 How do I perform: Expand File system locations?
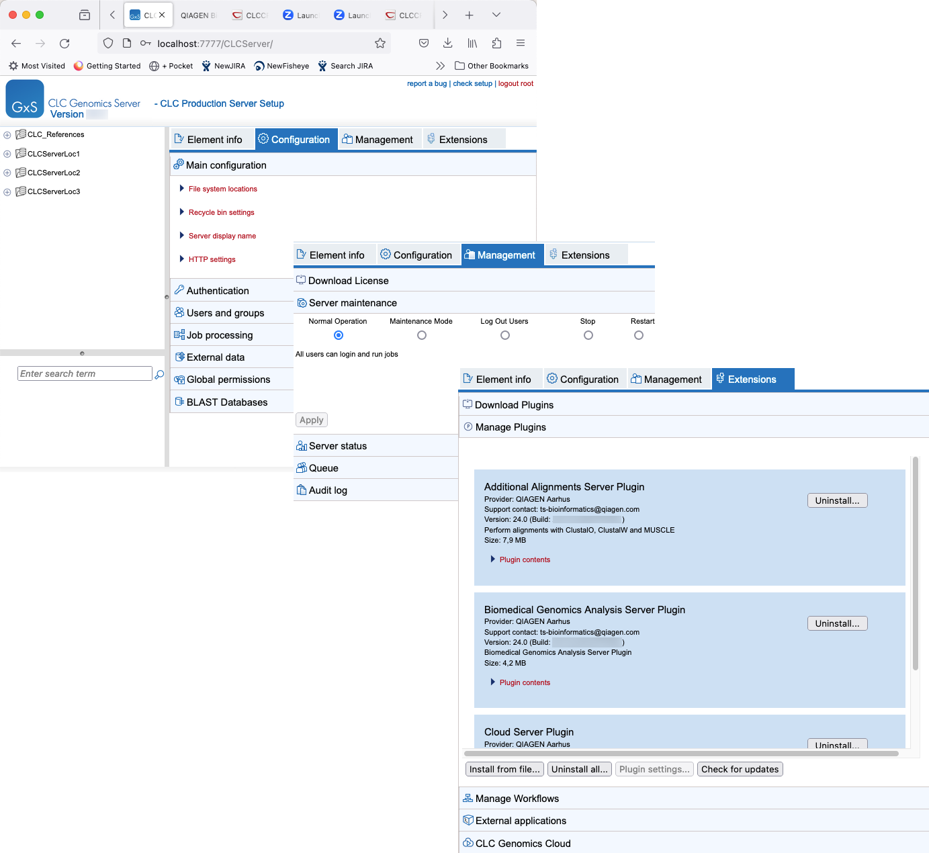[223, 189]
